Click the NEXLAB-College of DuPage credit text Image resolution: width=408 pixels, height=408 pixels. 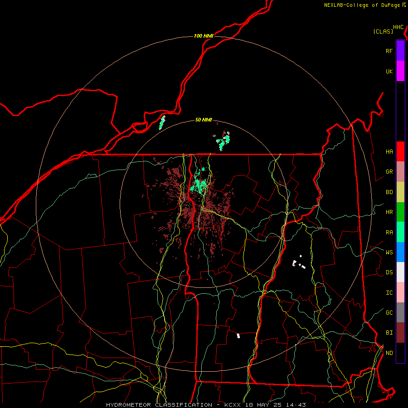click(x=362, y=5)
